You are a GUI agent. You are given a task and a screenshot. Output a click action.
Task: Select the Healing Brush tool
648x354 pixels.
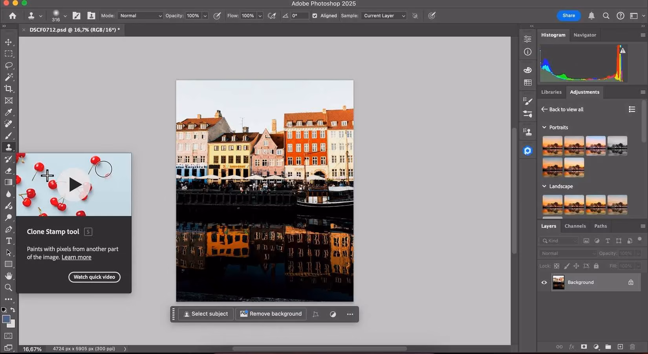pyautogui.click(x=9, y=124)
